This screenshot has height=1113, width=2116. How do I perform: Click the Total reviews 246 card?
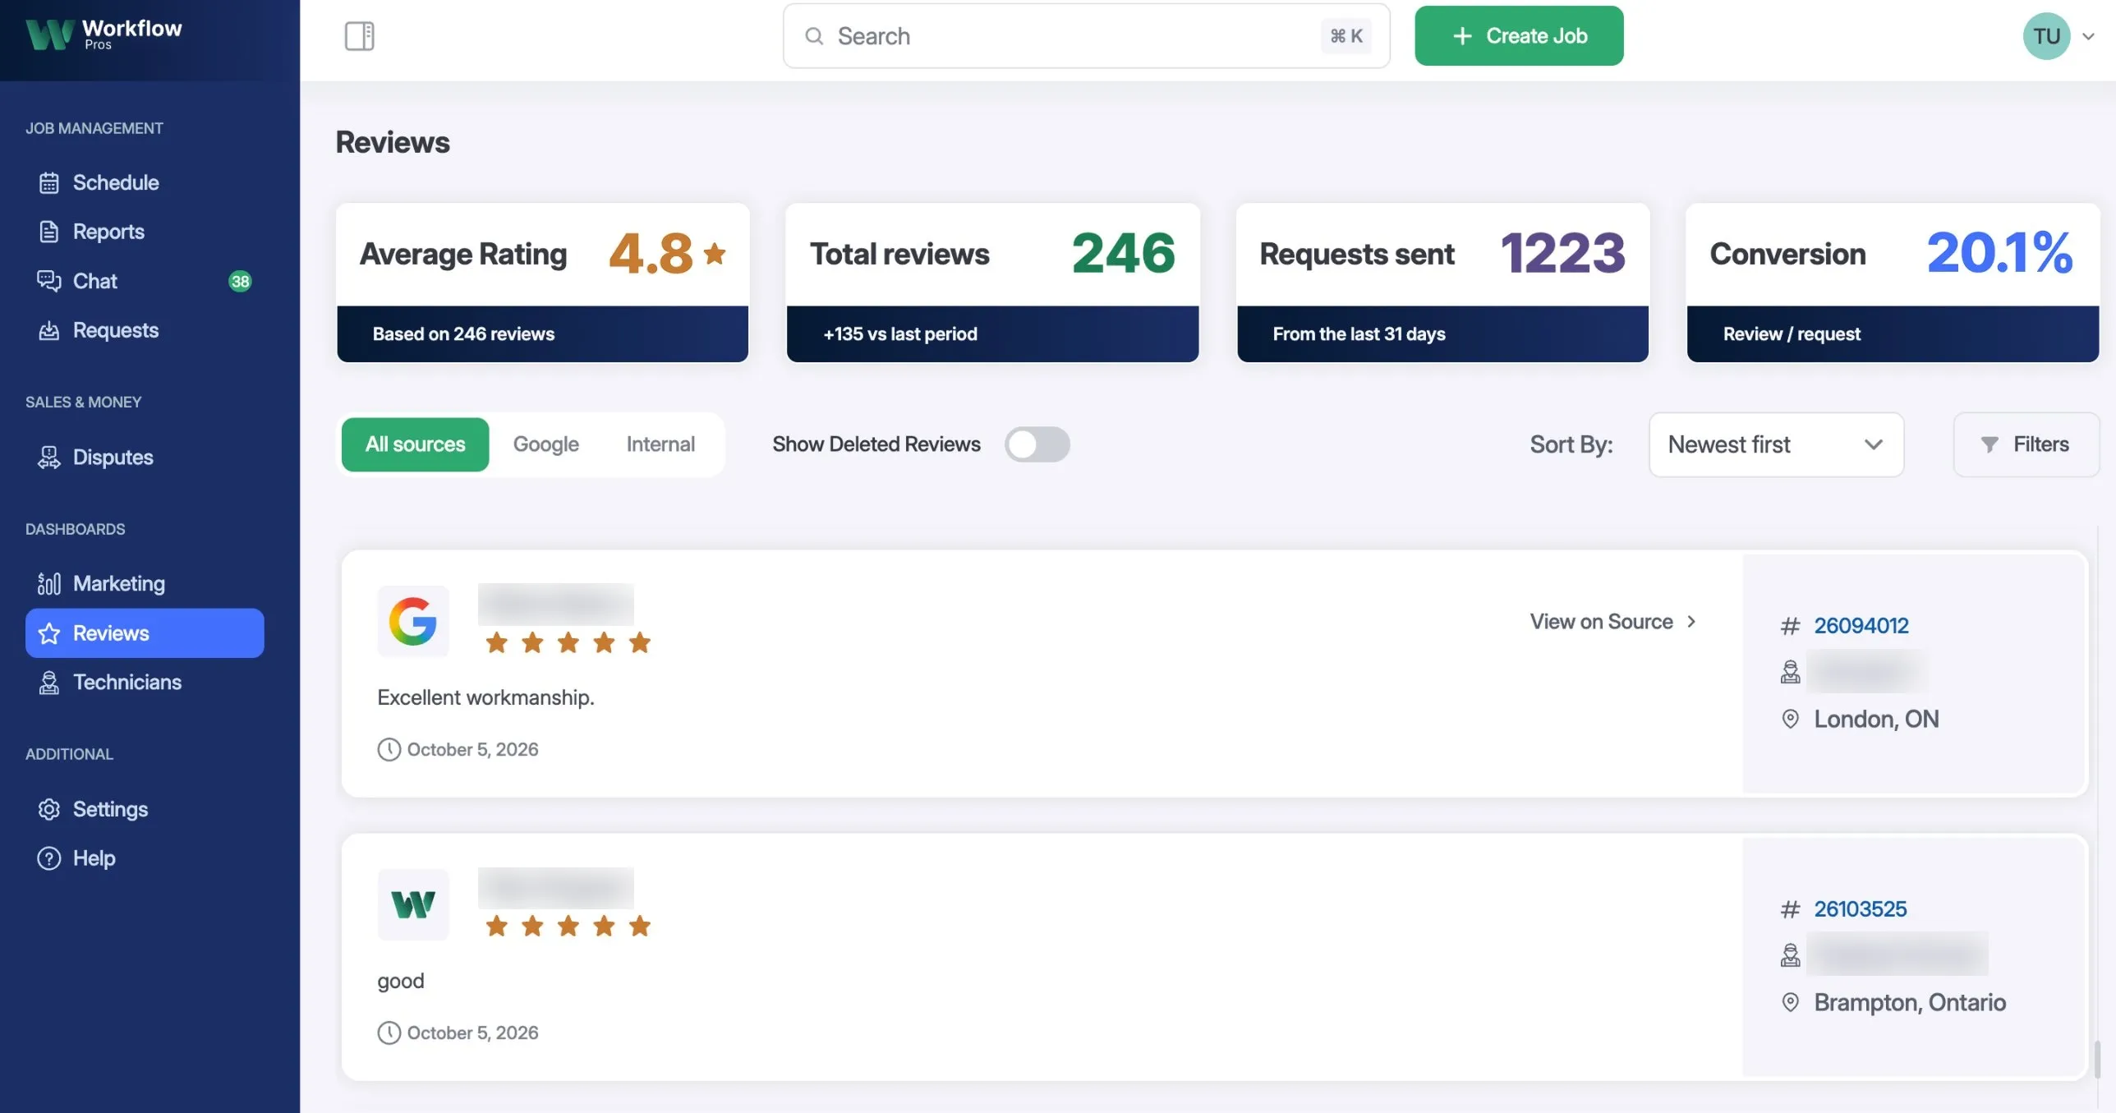coord(992,283)
